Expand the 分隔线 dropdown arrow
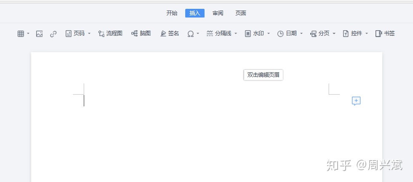 point(236,34)
